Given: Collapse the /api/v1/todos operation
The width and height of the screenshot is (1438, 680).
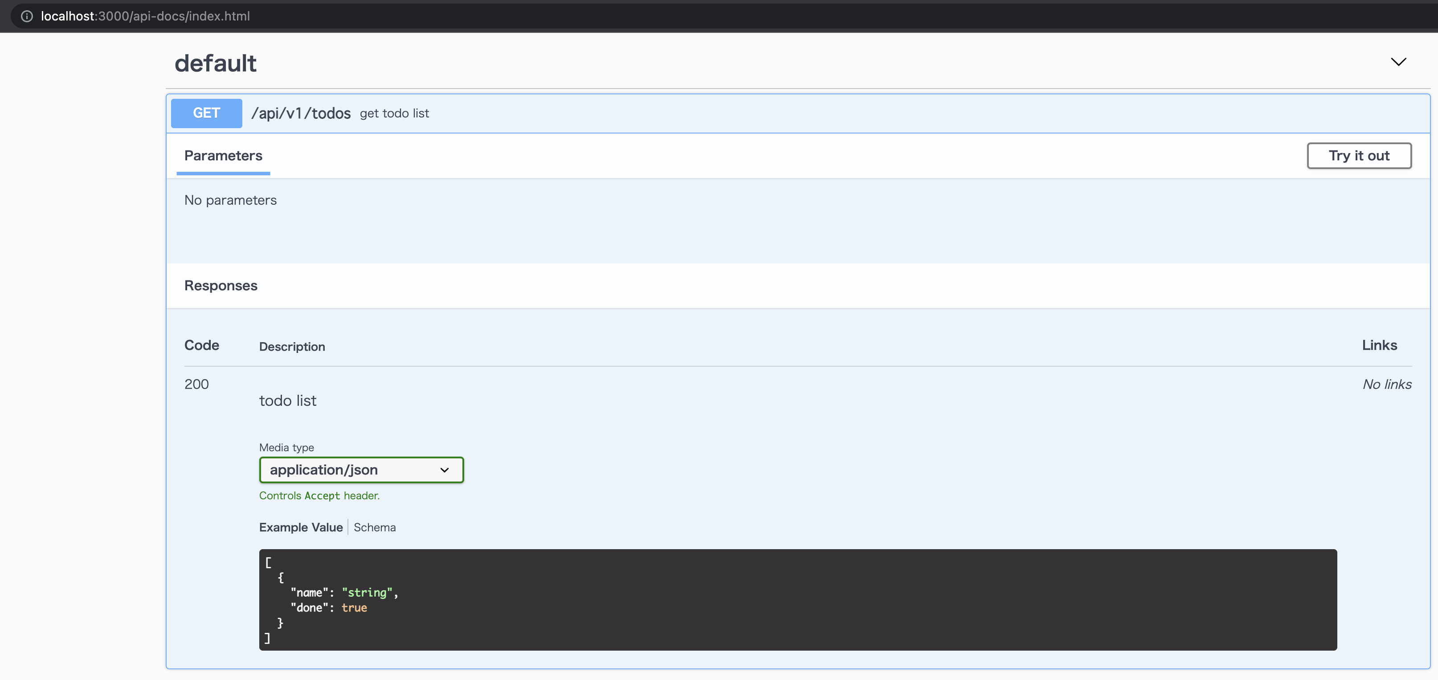Looking at the screenshot, I should [x=301, y=113].
